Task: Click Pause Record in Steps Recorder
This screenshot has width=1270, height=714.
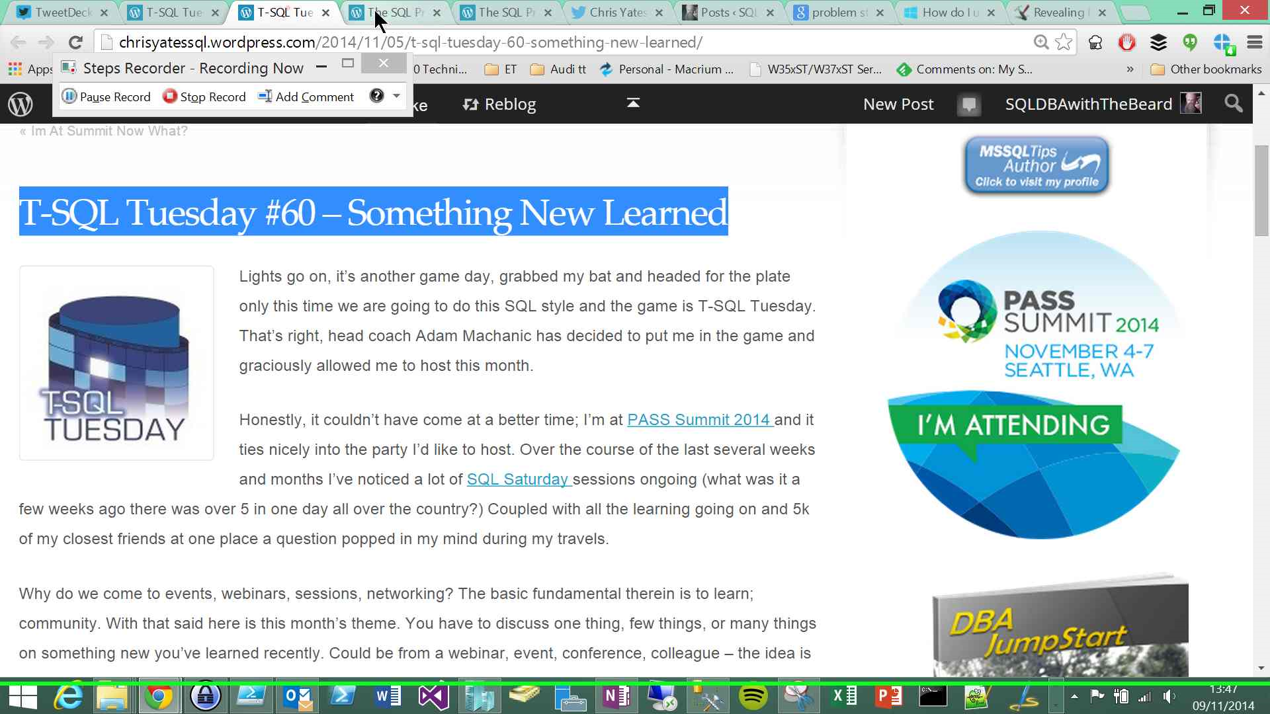Action: [106, 97]
